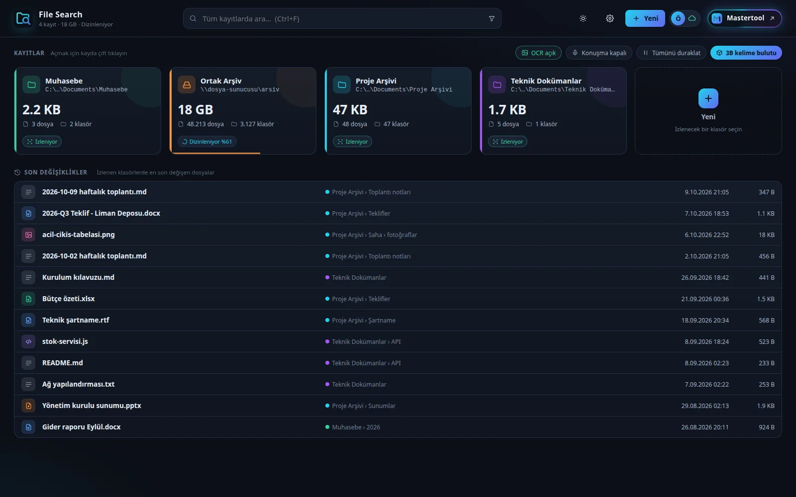Toggle the Konuşma kapalı speech option

[x=599, y=53]
